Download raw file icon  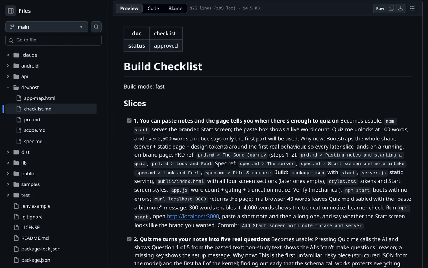click(x=401, y=8)
